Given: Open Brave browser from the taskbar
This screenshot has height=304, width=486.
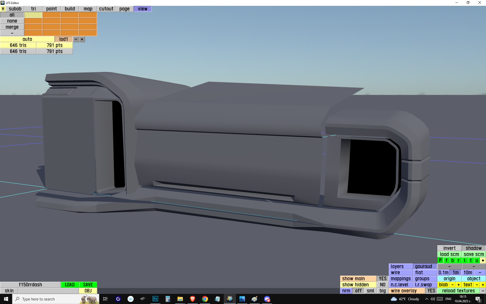Looking at the screenshot, I should (x=192, y=299).
